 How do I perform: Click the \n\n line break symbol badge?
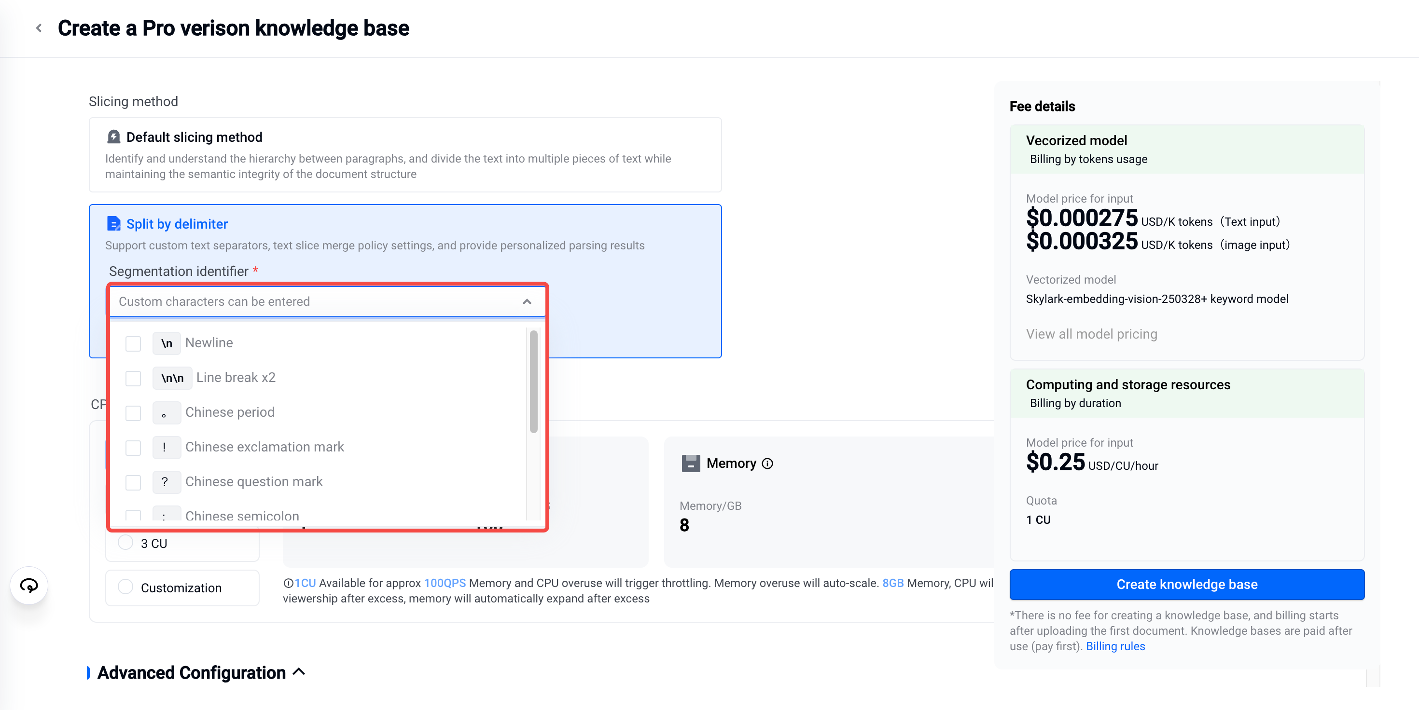tap(172, 378)
